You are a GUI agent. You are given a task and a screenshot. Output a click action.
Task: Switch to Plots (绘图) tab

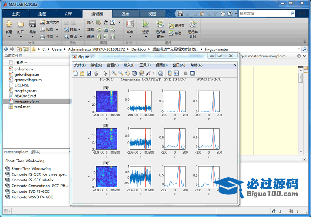42,14
